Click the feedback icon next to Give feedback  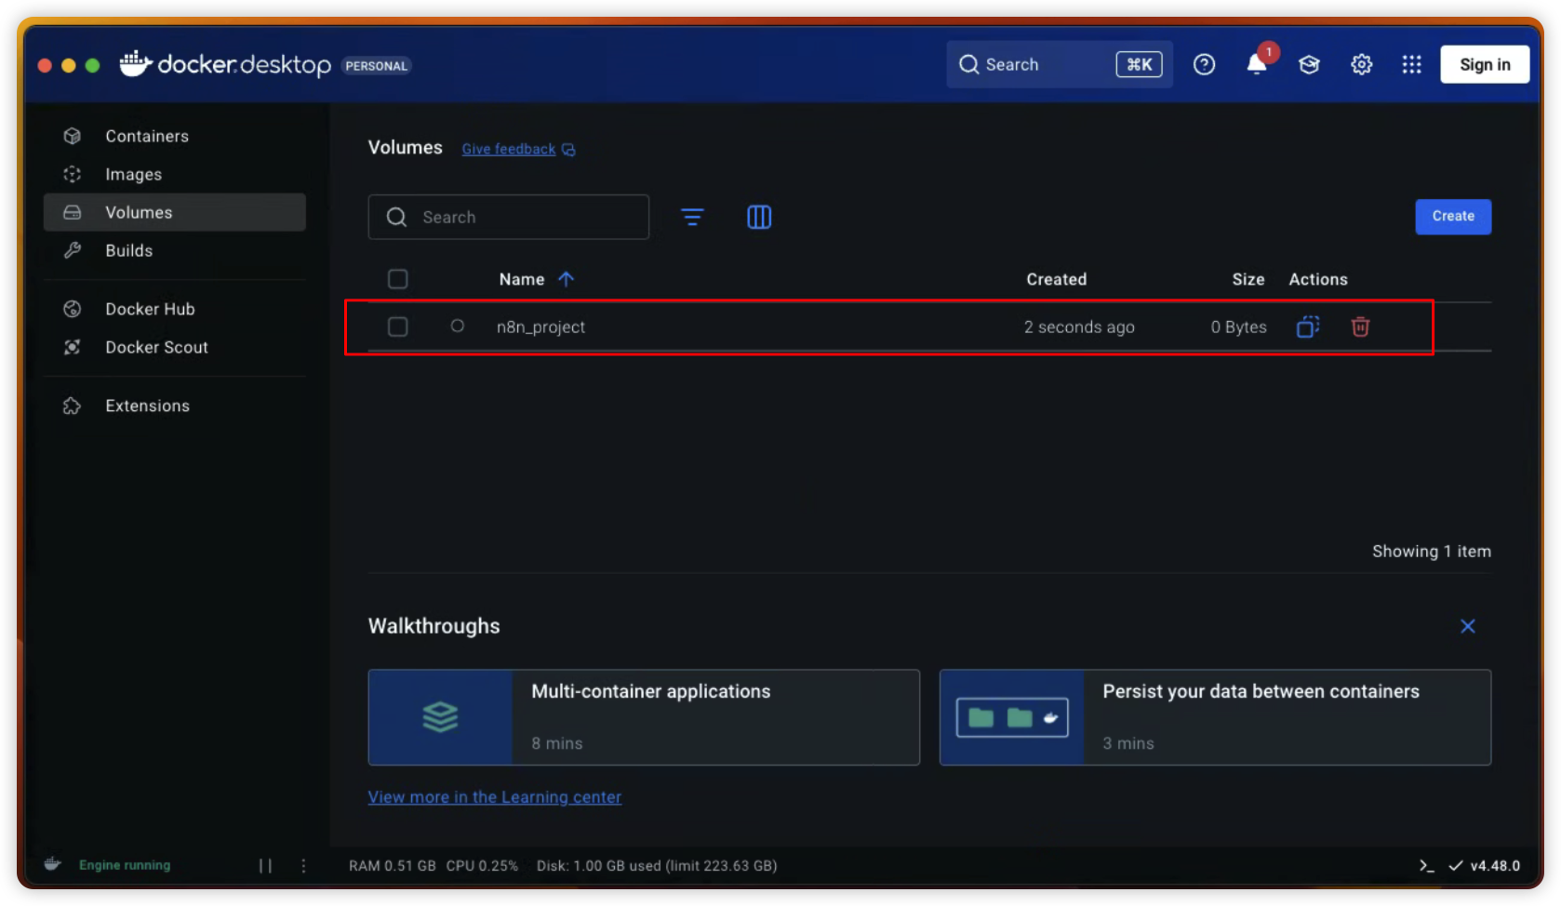click(568, 150)
